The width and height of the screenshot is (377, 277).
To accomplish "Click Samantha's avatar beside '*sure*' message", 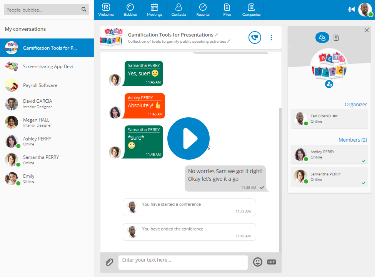I will [x=115, y=152].
